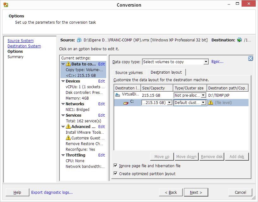Open the Not pre-allocated disk type dropdown
258x202 pixels.
[x=203, y=95]
